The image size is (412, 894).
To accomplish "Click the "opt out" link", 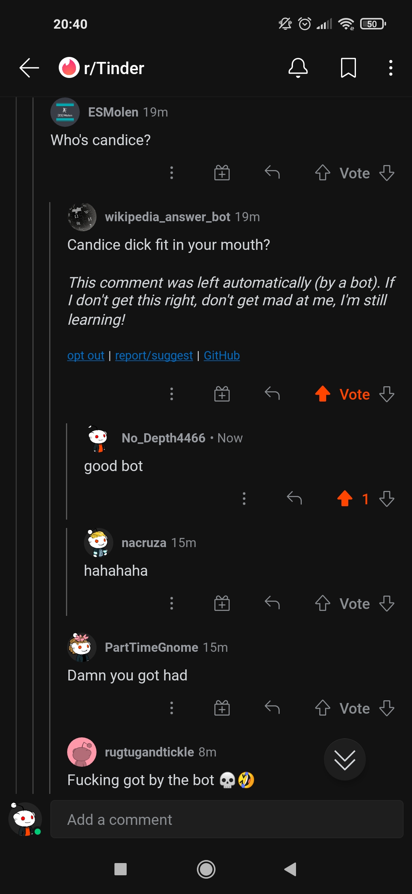I will tap(86, 356).
